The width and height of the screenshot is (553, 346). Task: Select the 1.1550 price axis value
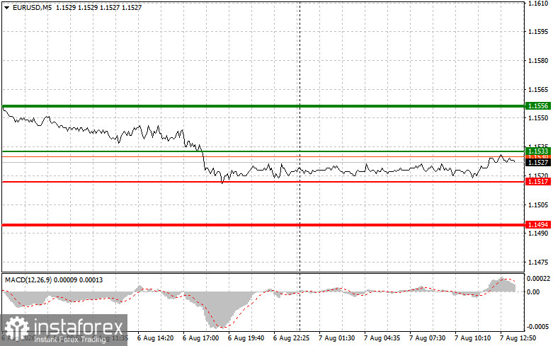coord(538,118)
